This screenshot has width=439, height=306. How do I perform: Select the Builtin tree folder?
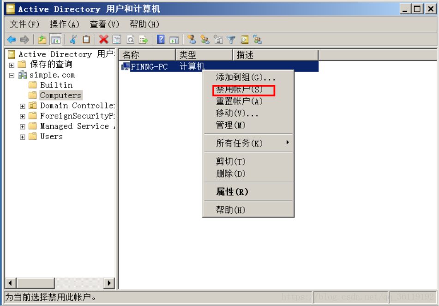coord(56,85)
